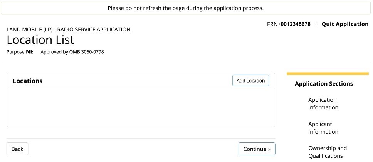Click the do-not-refresh notice banner
This screenshot has width=373, height=162.
click(x=186, y=8)
